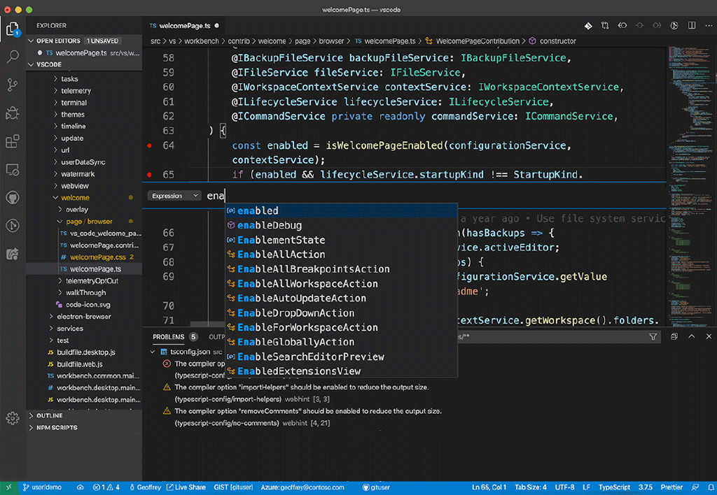Click the removeComments warning message
Viewport: 717px width, 495px height.
click(x=308, y=411)
